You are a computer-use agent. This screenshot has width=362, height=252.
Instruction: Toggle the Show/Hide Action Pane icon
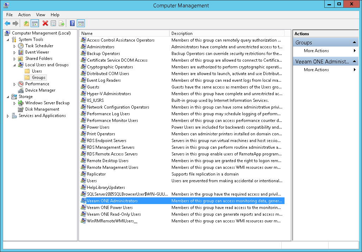[81, 23]
